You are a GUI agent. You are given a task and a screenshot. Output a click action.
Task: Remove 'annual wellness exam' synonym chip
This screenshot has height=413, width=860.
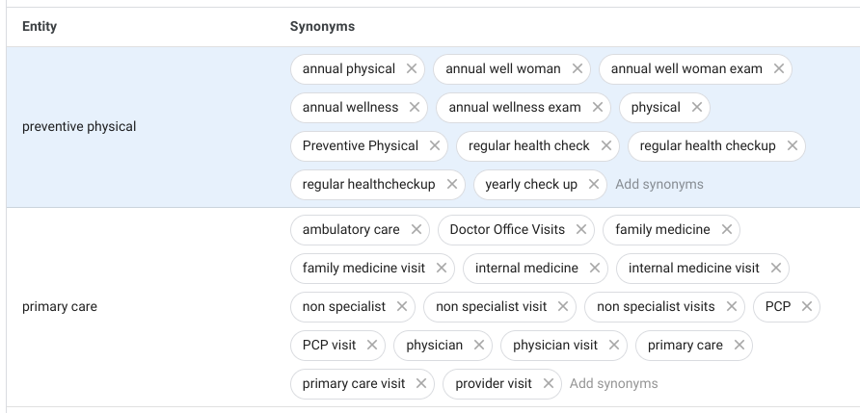coord(597,108)
